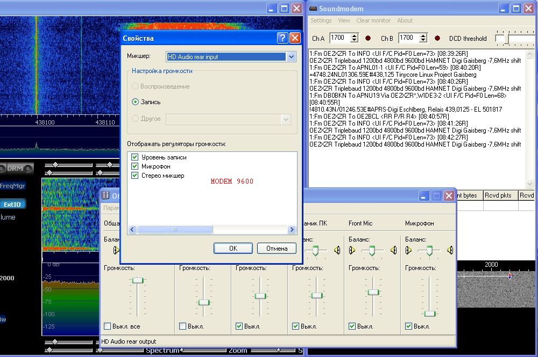The width and height of the screenshot is (538, 357).
Task: Click the DCD threshold slider handle
Action: [501, 39]
